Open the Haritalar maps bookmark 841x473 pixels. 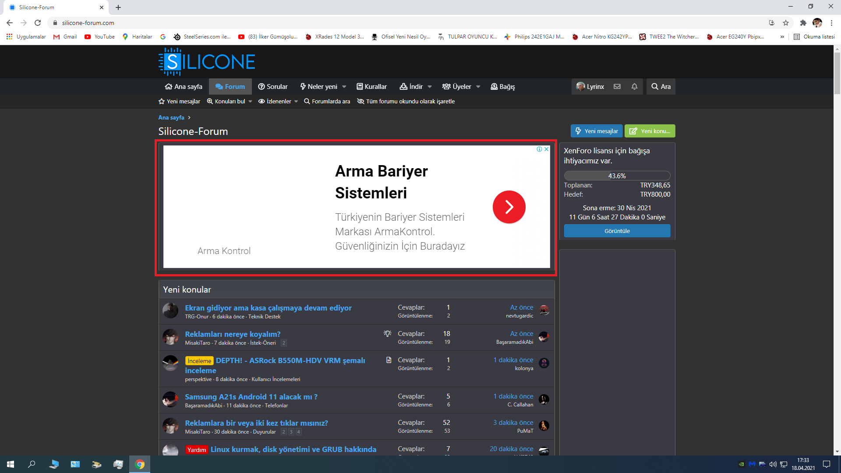(137, 37)
